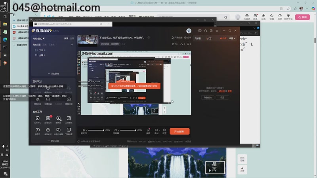
Task: Click the 开播提醒 bell notification
Action: coord(177,38)
